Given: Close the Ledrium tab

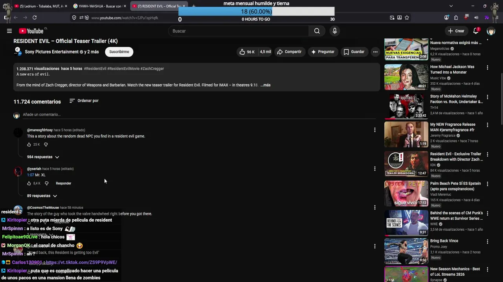Looking at the screenshot, I should [66, 6].
